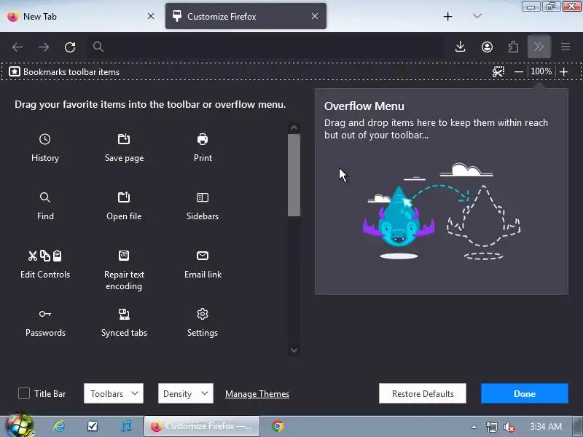Screen dimensions: 583x437
Task: Open the Manage Themes link
Action: [257, 393]
